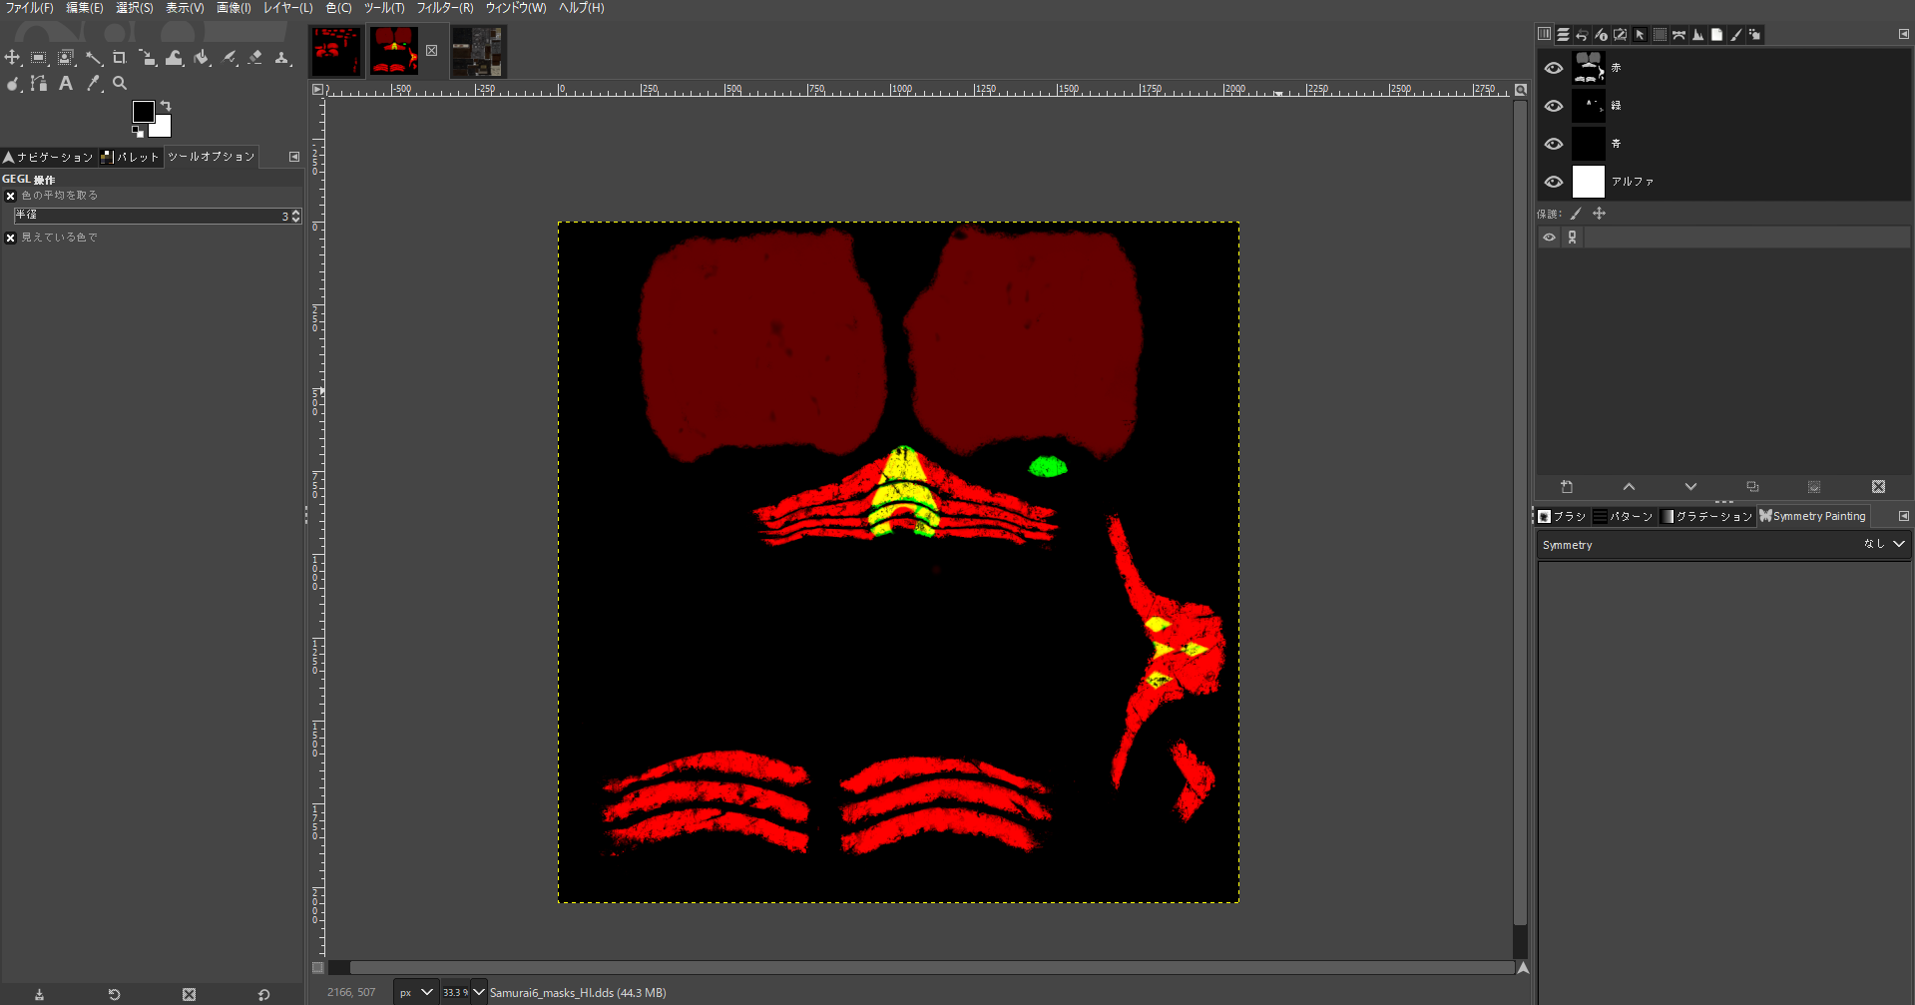Switch to the ナビゲーション tab
Screen dimensions: 1915x1005
coord(48,157)
